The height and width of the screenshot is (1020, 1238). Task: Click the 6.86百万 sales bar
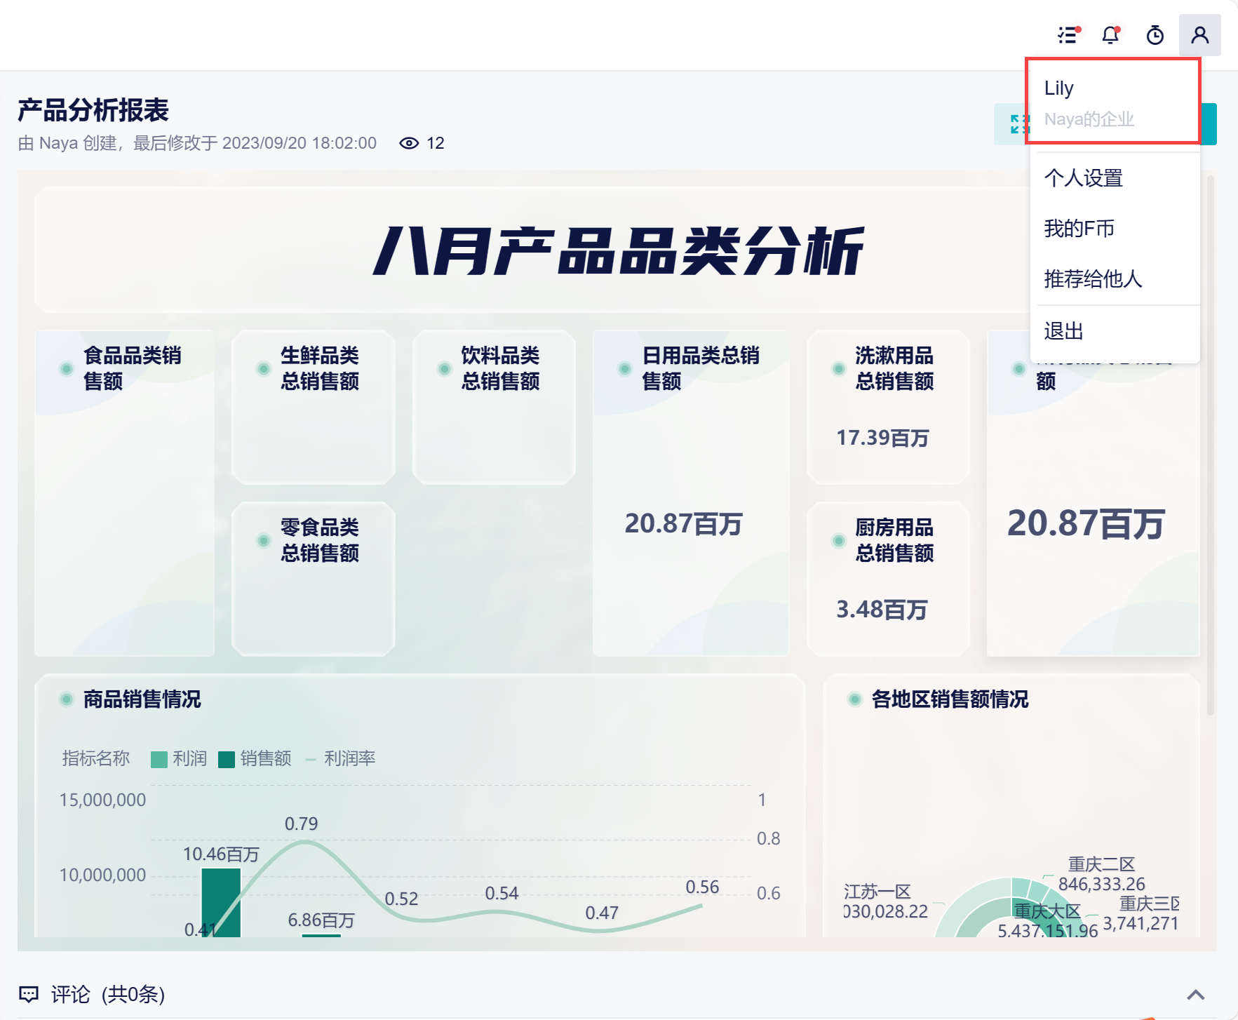(x=321, y=935)
